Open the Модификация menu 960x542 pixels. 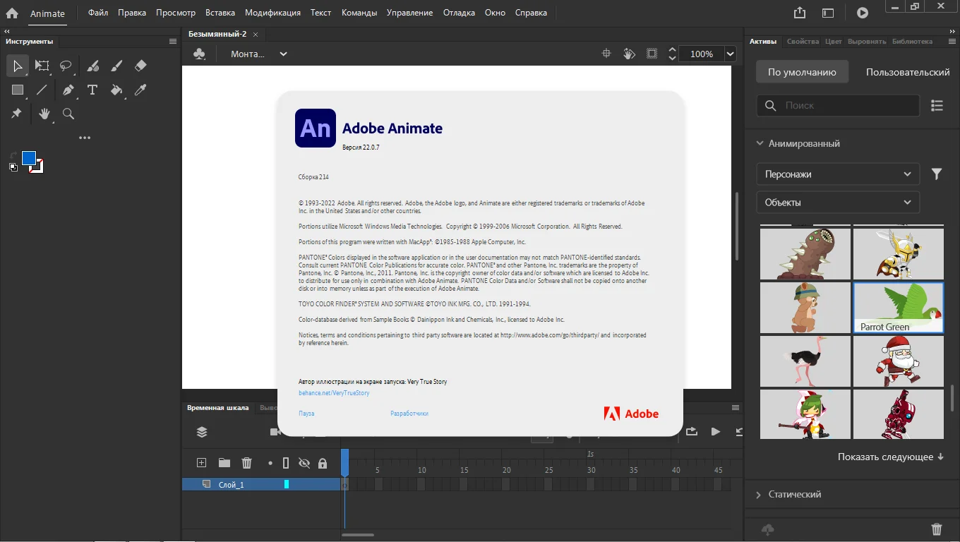[x=272, y=13]
